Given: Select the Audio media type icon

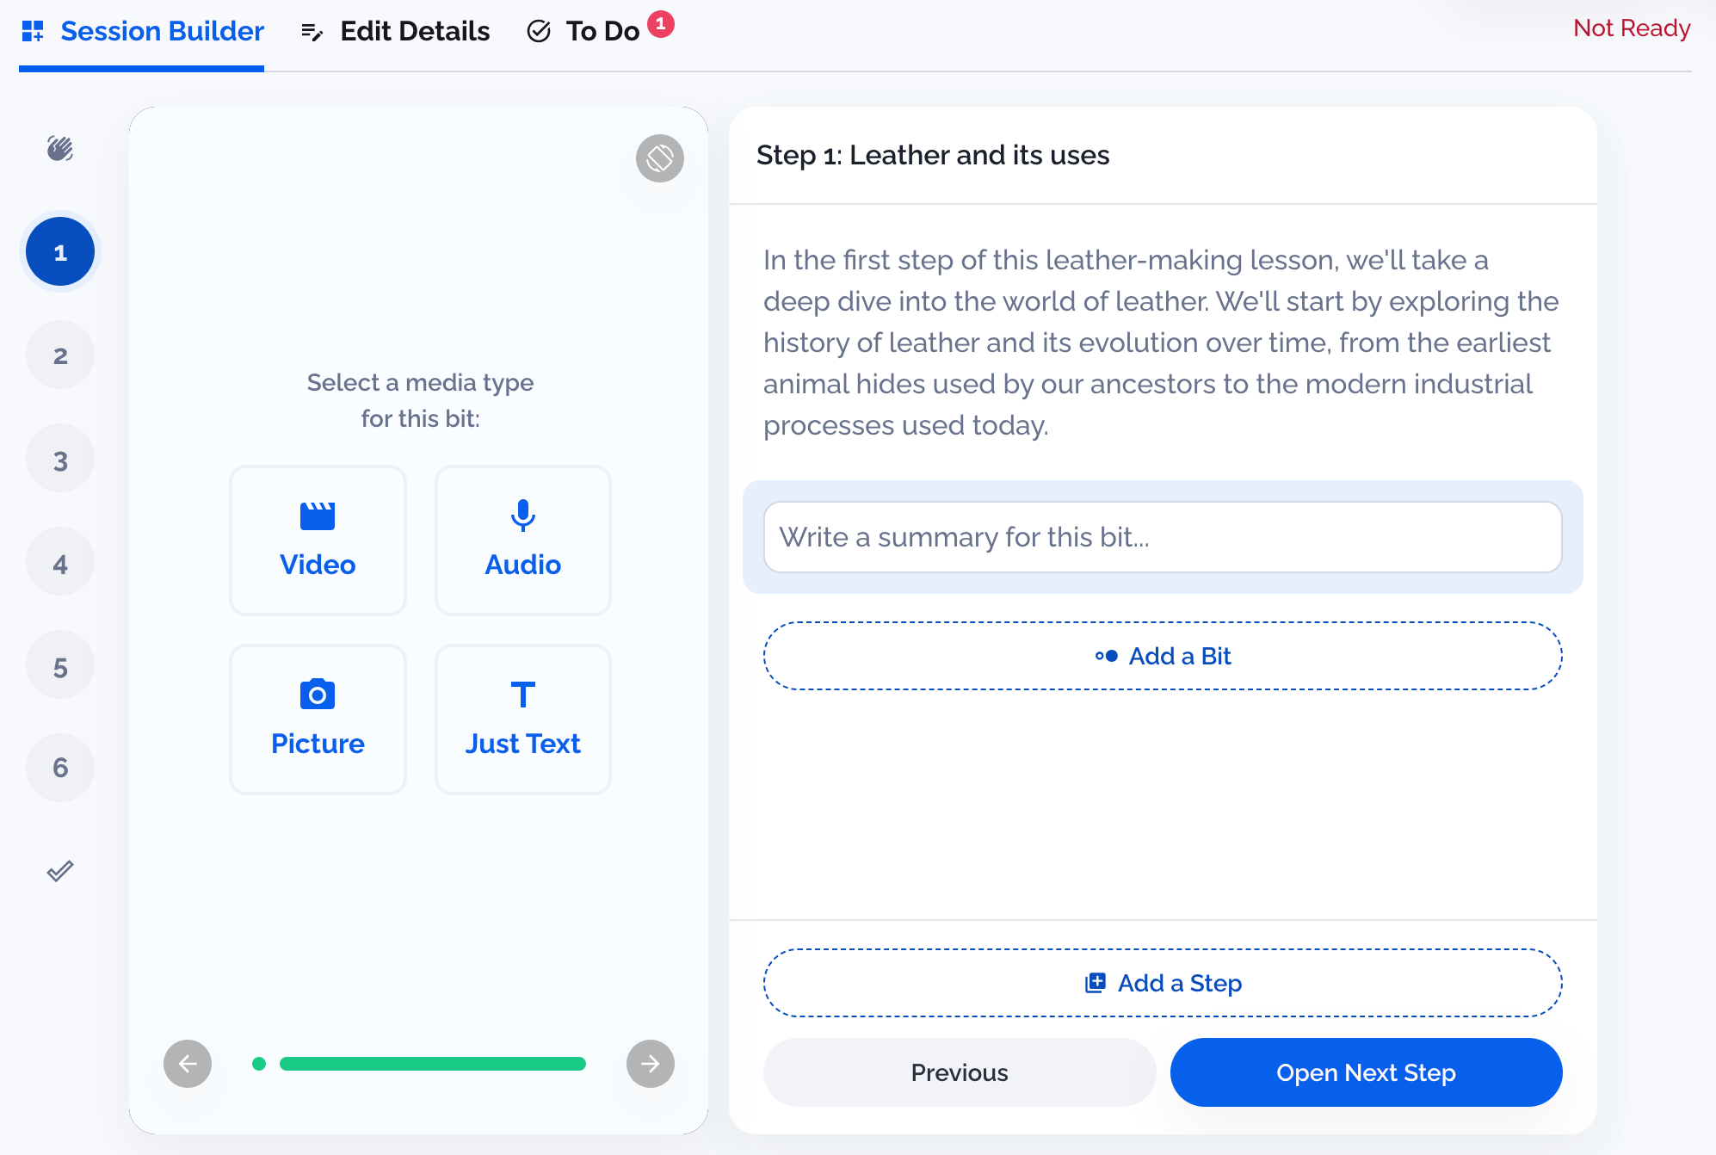Looking at the screenshot, I should click(x=522, y=516).
